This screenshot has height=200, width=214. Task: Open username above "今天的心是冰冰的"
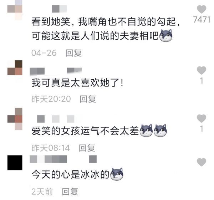click(63, 159)
